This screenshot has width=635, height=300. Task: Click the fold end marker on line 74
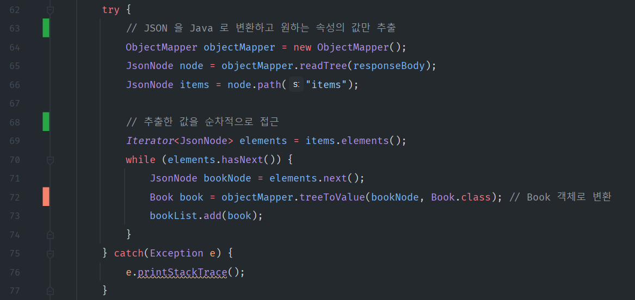50,234
